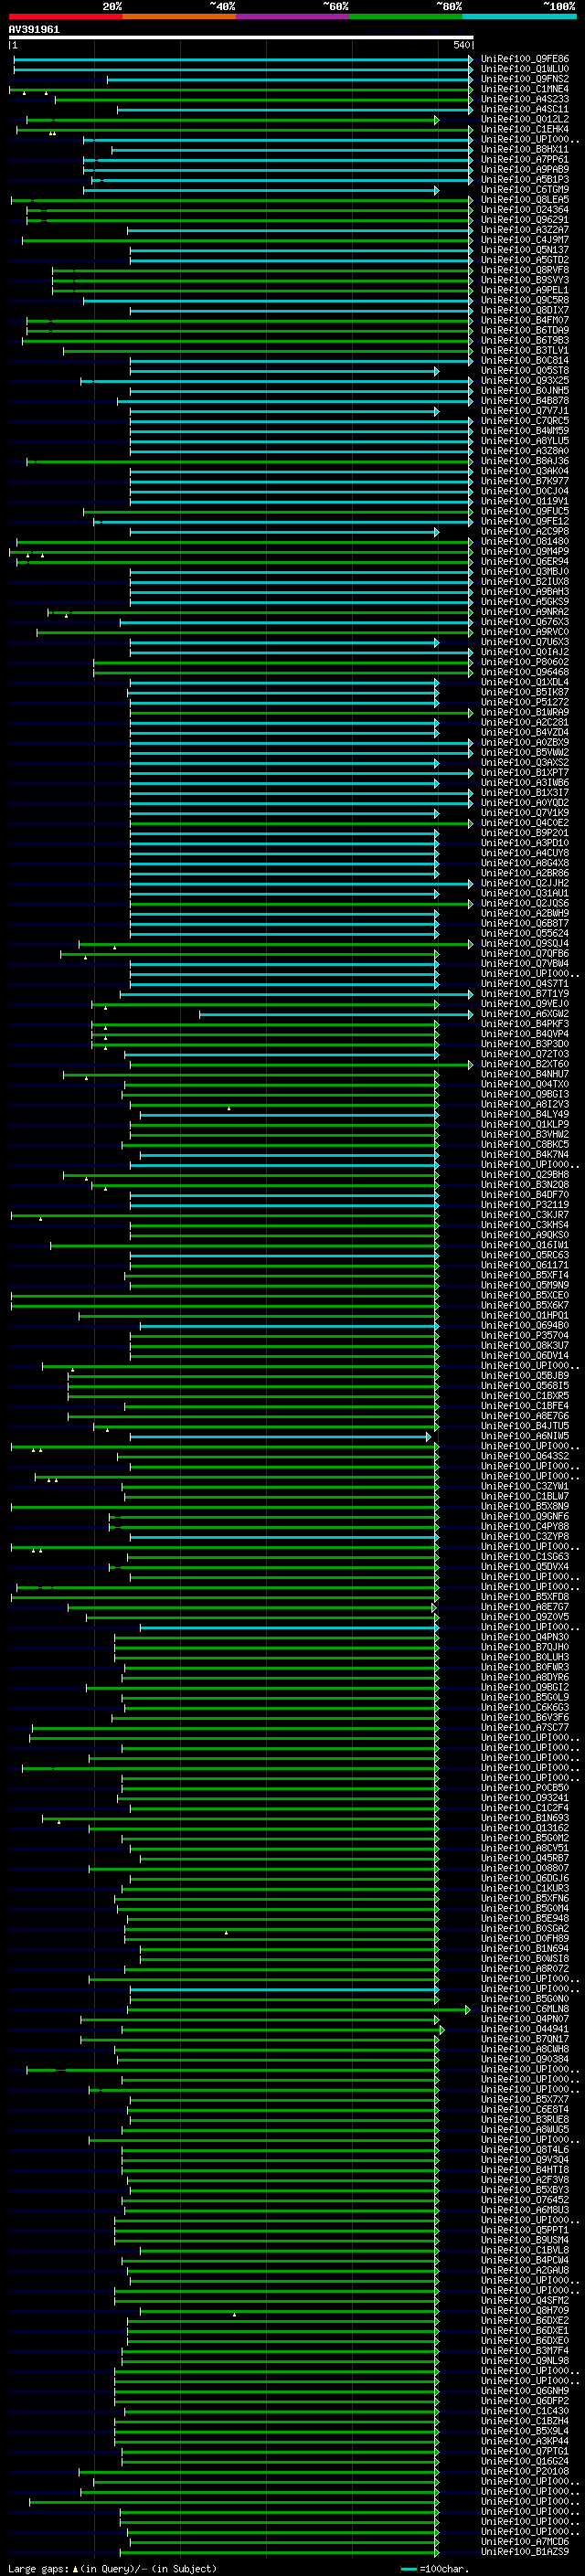Click the purple ~60% identity legend segment

(293, 16)
